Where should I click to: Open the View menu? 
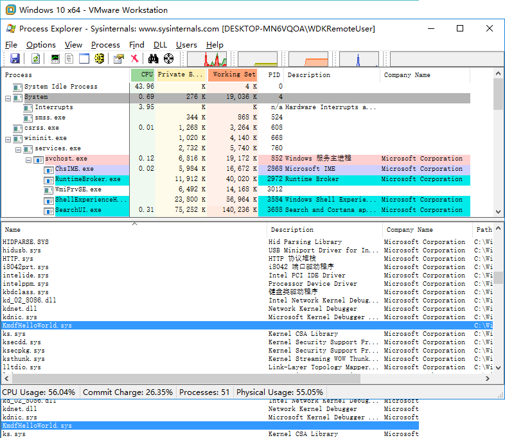pos(73,45)
